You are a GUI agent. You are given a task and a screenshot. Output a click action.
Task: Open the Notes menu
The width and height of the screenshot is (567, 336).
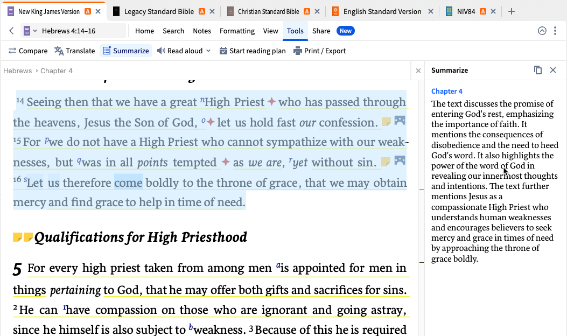[202, 31]
